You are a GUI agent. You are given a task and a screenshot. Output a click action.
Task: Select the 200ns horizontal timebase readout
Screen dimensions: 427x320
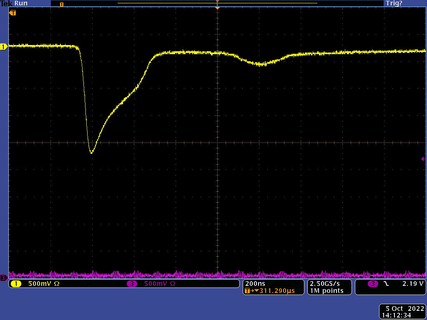coord(255,283)
